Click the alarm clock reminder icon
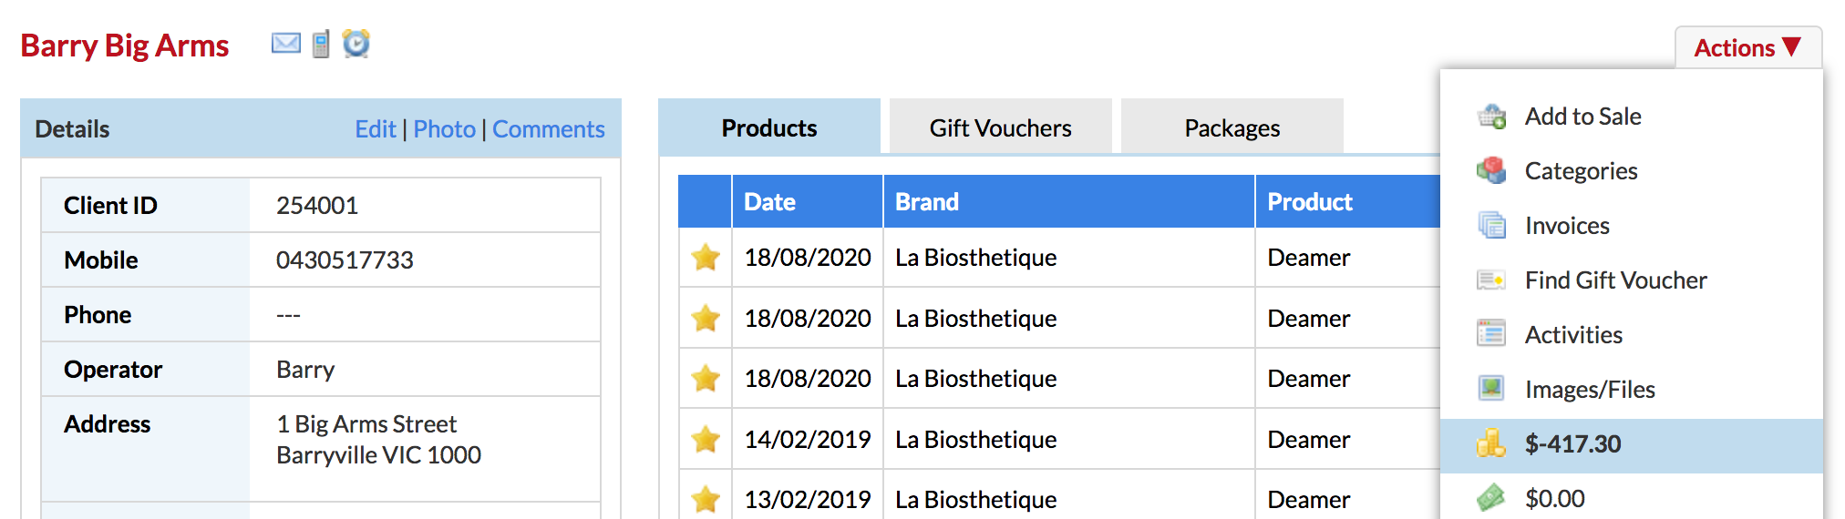This screenshot has width=1845, height=519. point(356,43)
